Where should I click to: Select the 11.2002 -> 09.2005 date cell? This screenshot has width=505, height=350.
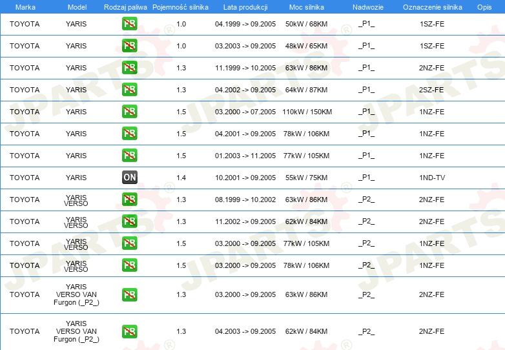[x=245, y=221]
